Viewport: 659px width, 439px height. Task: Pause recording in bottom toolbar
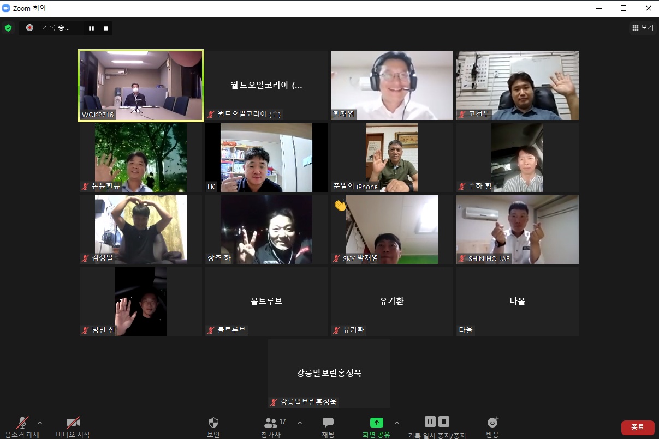click(x=430, y=422)
